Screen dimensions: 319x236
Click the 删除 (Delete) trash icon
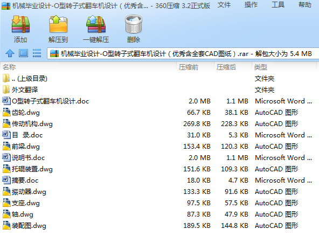point(134,24)
